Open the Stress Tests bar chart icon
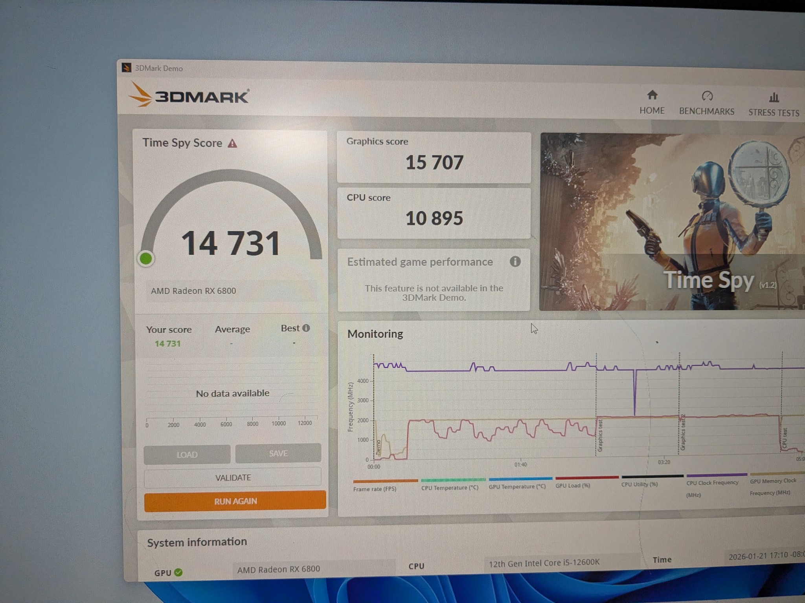This screenshot has height=603, width=805. tap(774, 97)
